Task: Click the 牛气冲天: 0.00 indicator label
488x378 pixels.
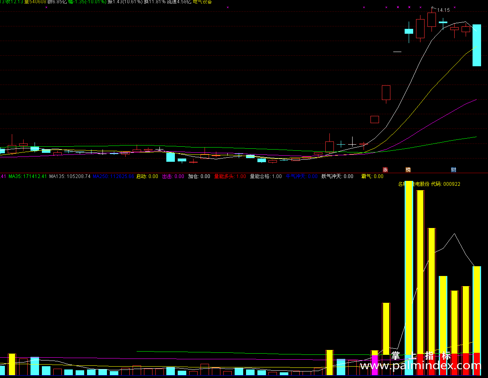Action: coord(301,176)
